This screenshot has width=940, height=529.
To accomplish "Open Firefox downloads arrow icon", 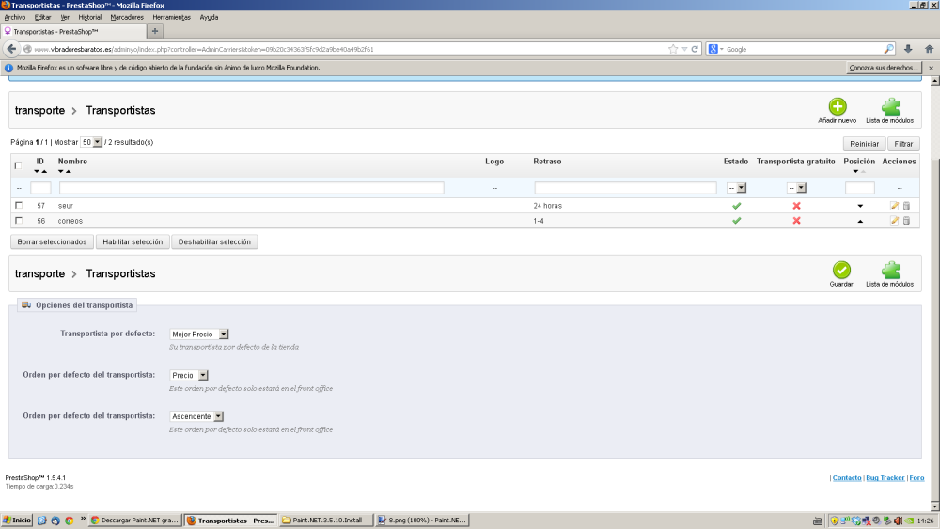I will click(908, 49).
